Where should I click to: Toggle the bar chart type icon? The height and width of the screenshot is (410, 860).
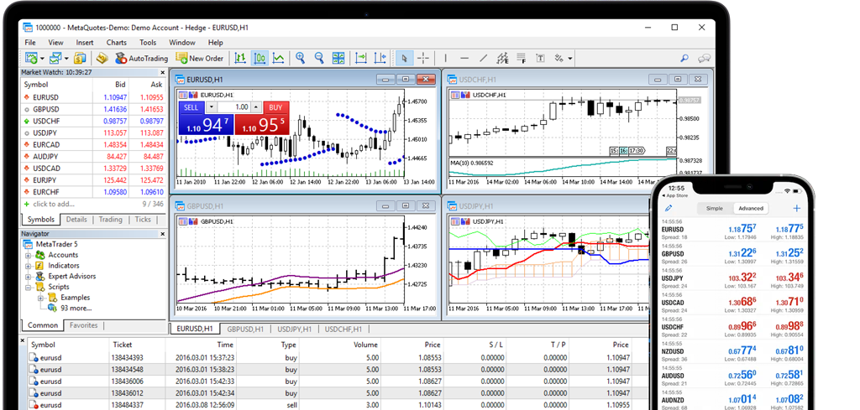[x=241, y=58]
